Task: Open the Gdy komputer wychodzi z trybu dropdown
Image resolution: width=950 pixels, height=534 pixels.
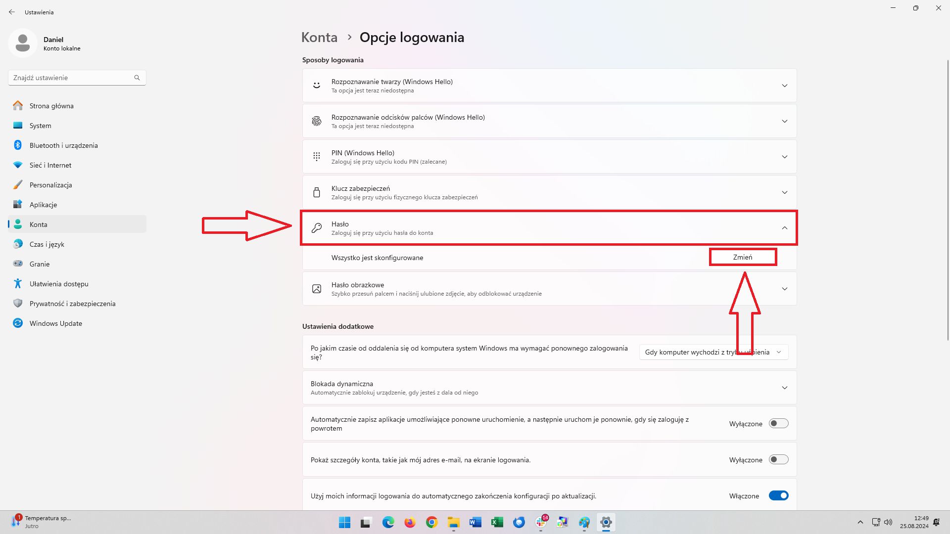Action: (x=713, y=352)
